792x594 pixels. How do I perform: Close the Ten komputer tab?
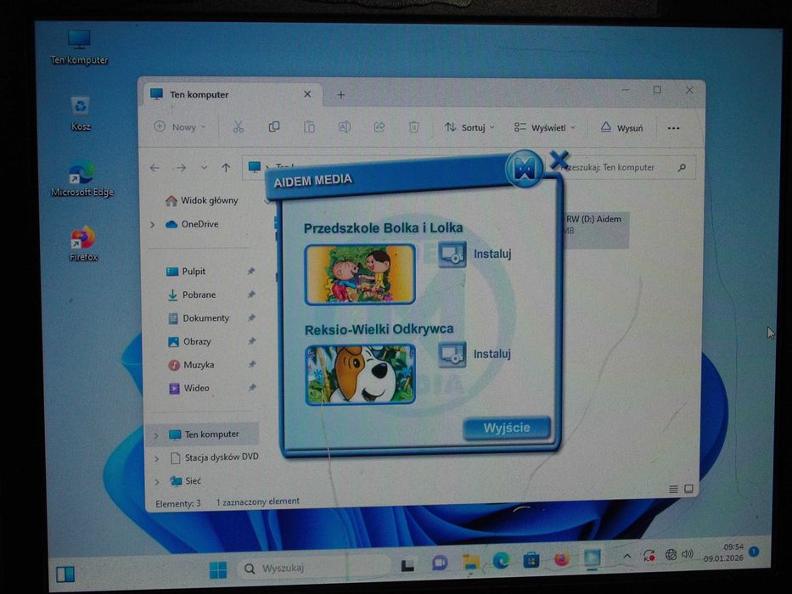point(307,94)
